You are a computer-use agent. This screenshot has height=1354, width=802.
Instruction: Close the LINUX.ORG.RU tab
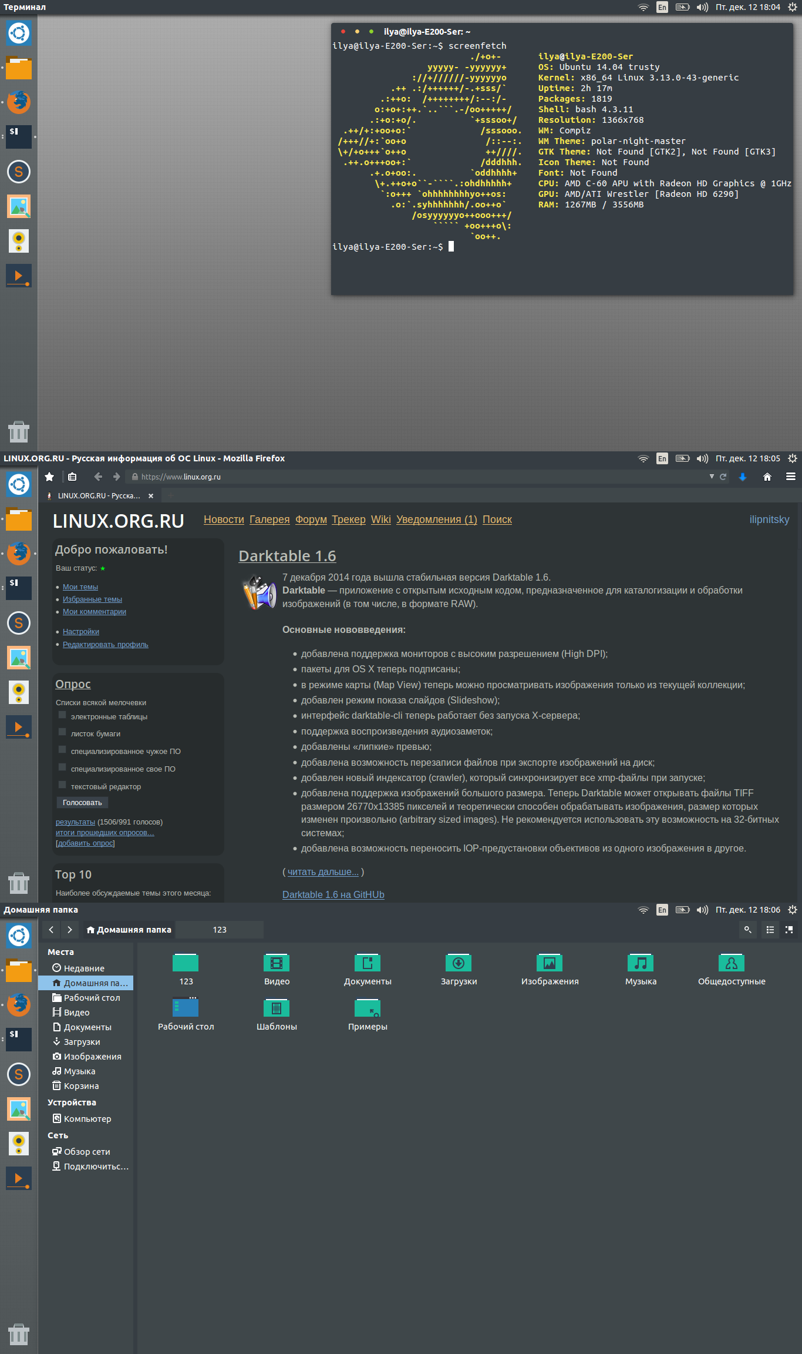151,495
